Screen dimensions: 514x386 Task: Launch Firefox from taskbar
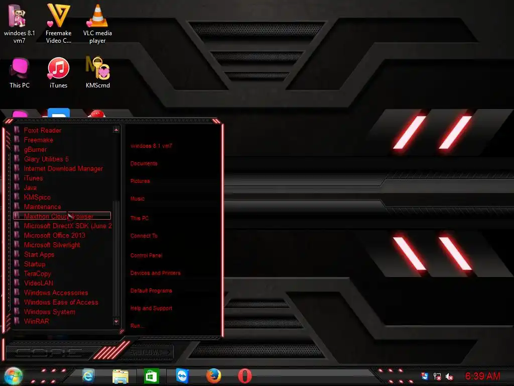click(x=214, y=376)
